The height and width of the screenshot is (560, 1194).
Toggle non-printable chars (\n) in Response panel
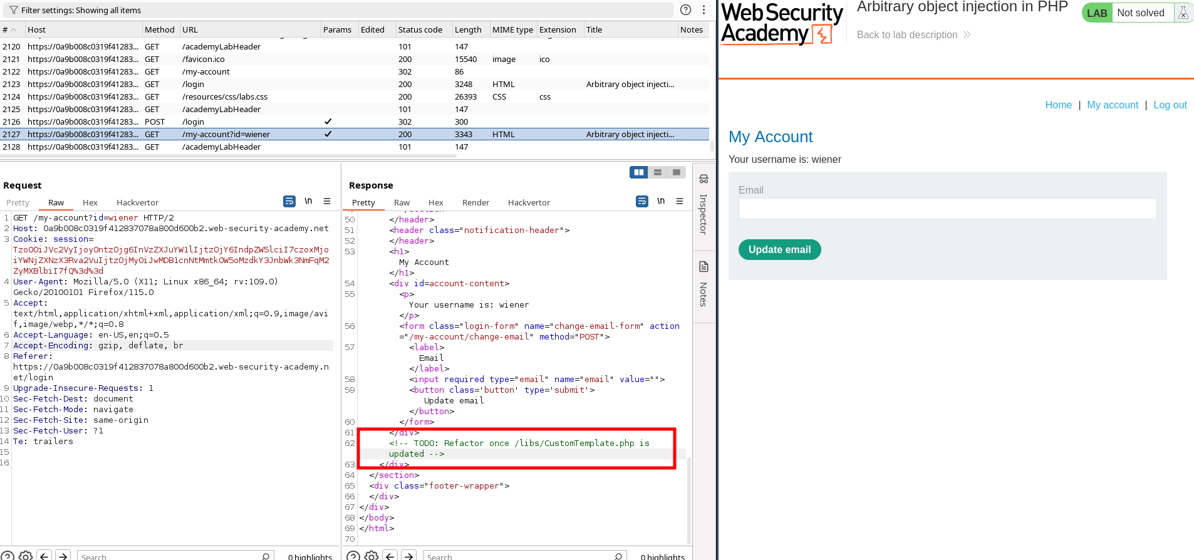pos(661,201)
